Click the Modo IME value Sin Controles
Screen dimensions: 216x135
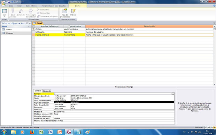pos(59,112)
